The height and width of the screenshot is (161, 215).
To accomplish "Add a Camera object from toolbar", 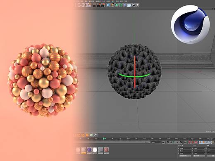I will tap(133, 5).
